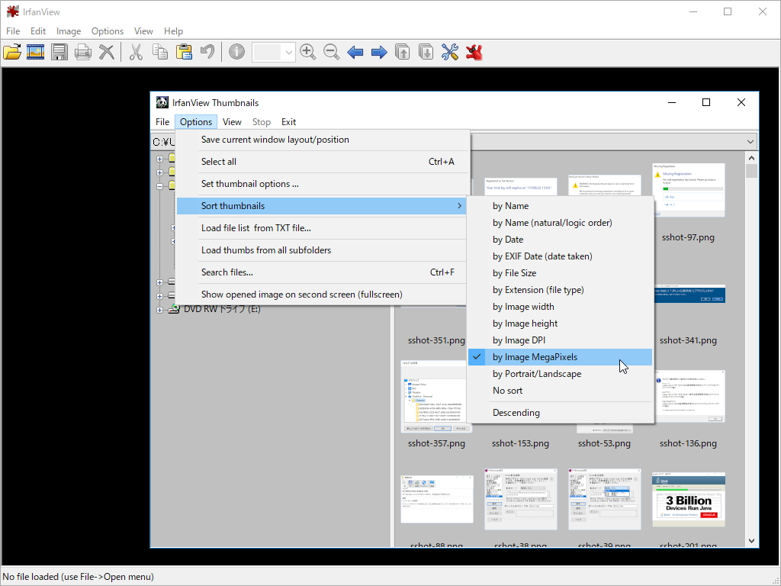Select DVD RW drive (E:) in folder tree
The width and height of the screenshot is (781, 586).
coord(222,309)
